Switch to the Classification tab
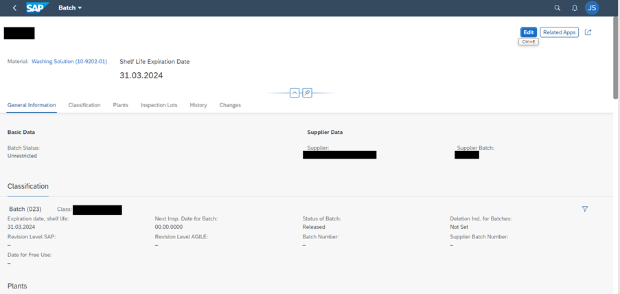The width and height of the screenshot is (620, 294). coord(84,105)
